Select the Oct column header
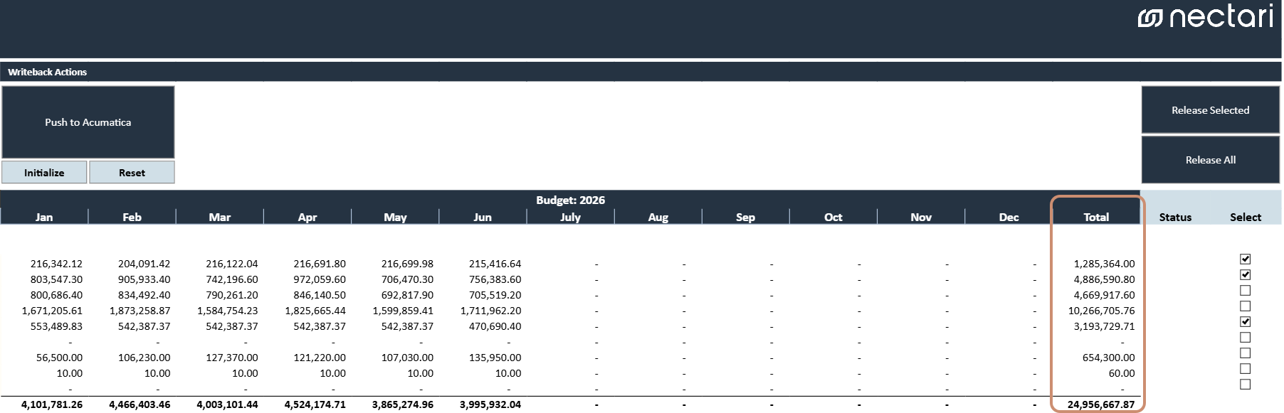The width and height of the screenshot is (1284, 413). point(833,218)
